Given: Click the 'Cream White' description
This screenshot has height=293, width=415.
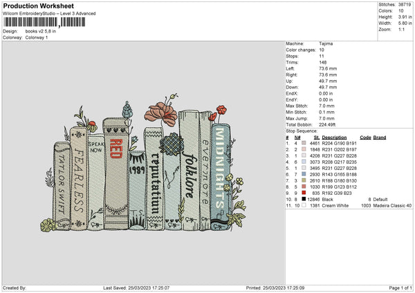Looking at the screenshot, I should pyautogui.click(x=335, y=205).
